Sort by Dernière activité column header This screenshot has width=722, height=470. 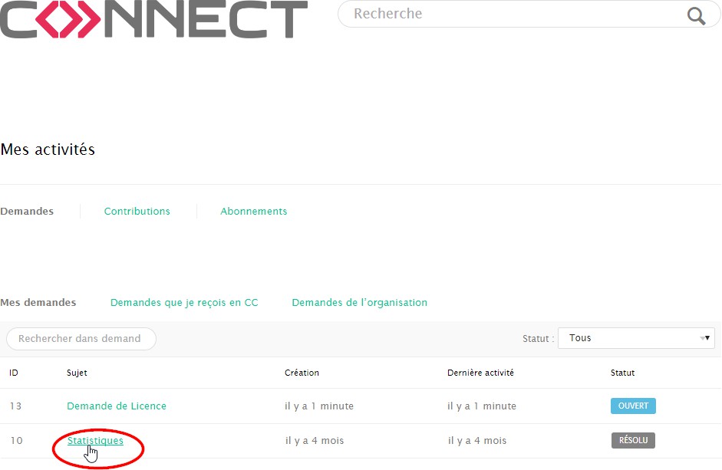point(480,373)
